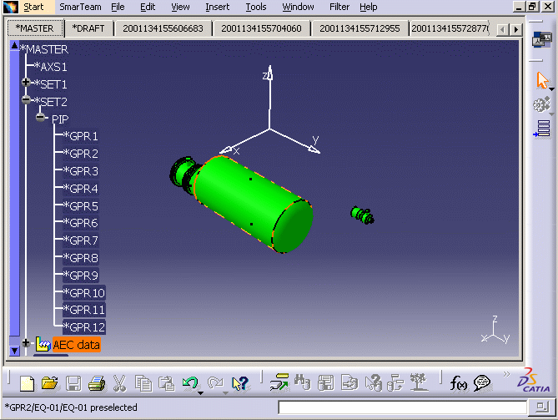Click the command input field in status bar
This screenshot has height=420, width=558.
[402, 407]
